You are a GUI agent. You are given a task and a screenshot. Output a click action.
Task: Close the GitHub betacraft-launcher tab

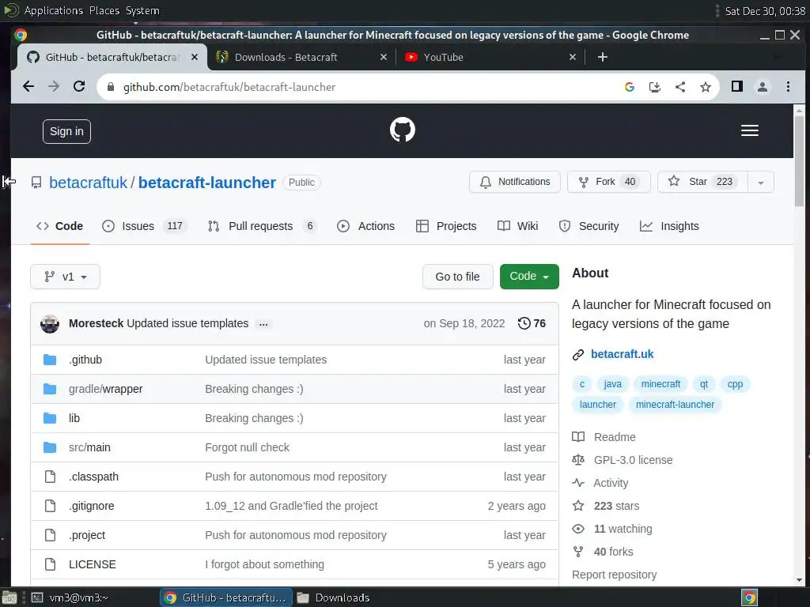pyautogui.click(x=195, y=57)
